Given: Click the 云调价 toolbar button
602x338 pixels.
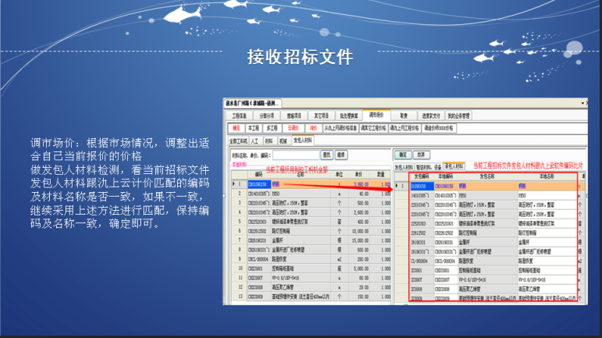Looking at the screenshot, I should click(x=293, y=128).
